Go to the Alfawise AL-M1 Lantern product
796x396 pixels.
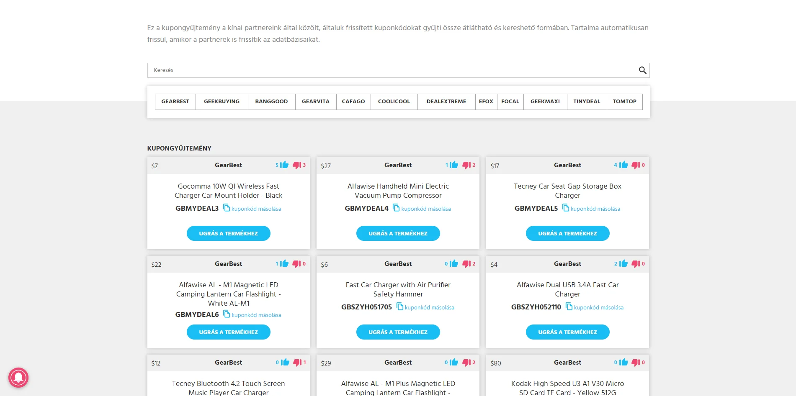(x=229, y=332)
